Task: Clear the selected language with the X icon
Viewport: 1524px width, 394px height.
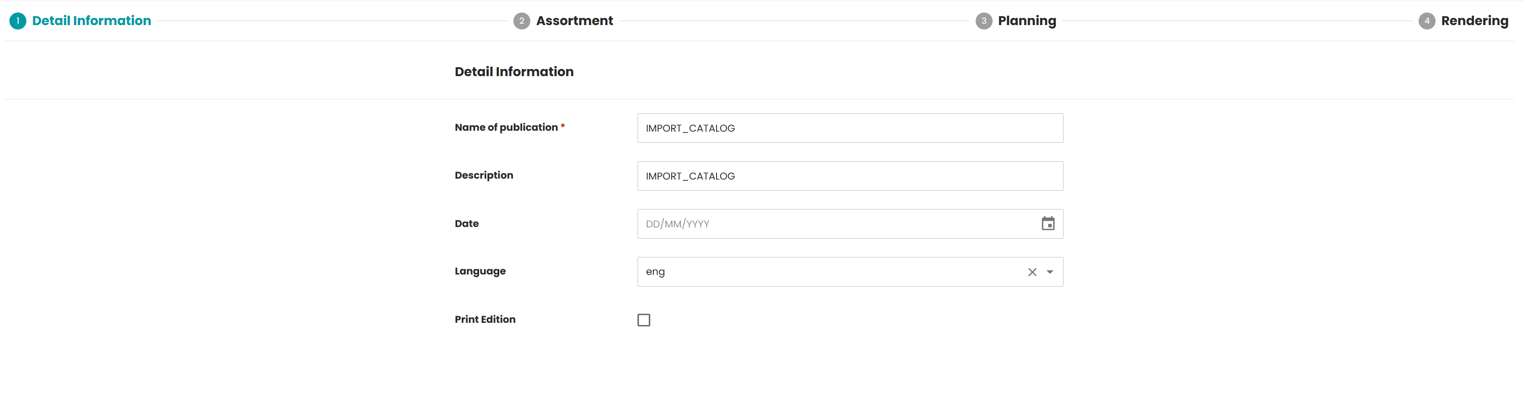Action: tap(1032, 272)
